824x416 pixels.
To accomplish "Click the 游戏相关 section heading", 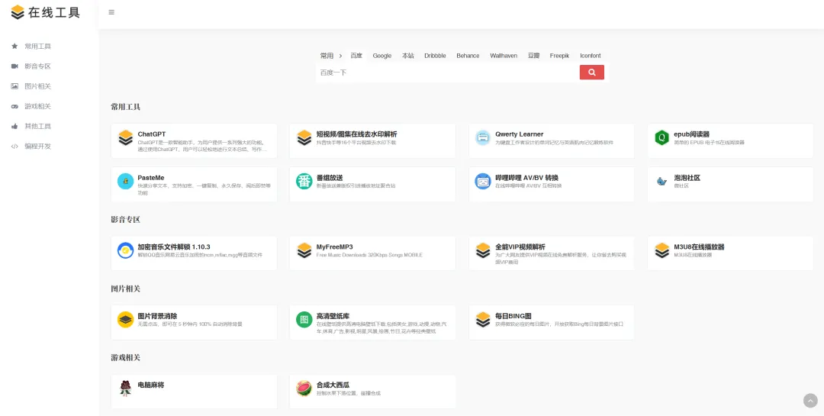I will pos(126,357).
